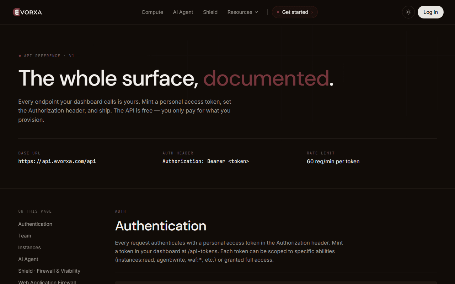Click the ON THIS PAGE sidebar label
Viewport: 455px width, 284px height.
pyautogui.click(x=35, y=211)
